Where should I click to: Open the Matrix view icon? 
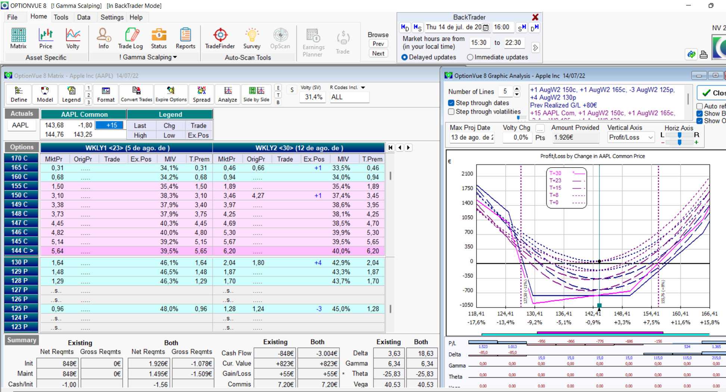pyautogui.click(x=18, y=38)
